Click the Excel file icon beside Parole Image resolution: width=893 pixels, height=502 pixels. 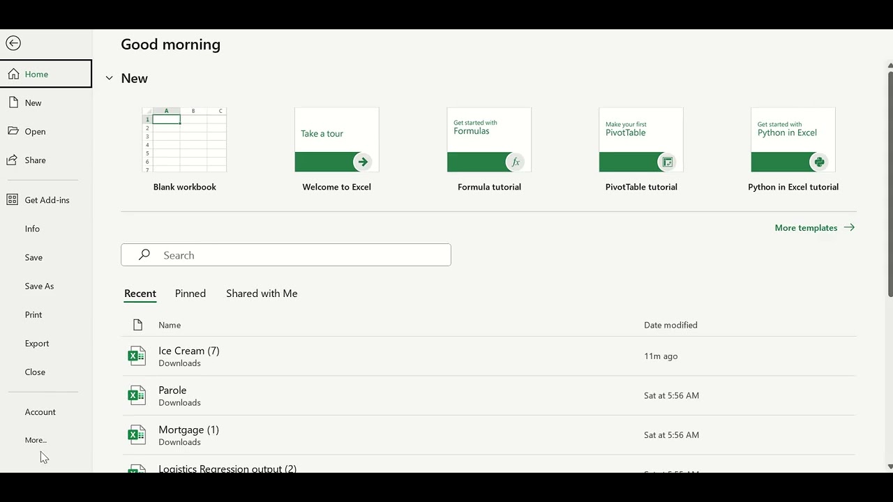coord(137,395)
